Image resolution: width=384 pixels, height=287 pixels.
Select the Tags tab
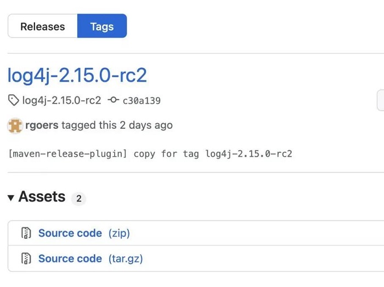(102, 26)
